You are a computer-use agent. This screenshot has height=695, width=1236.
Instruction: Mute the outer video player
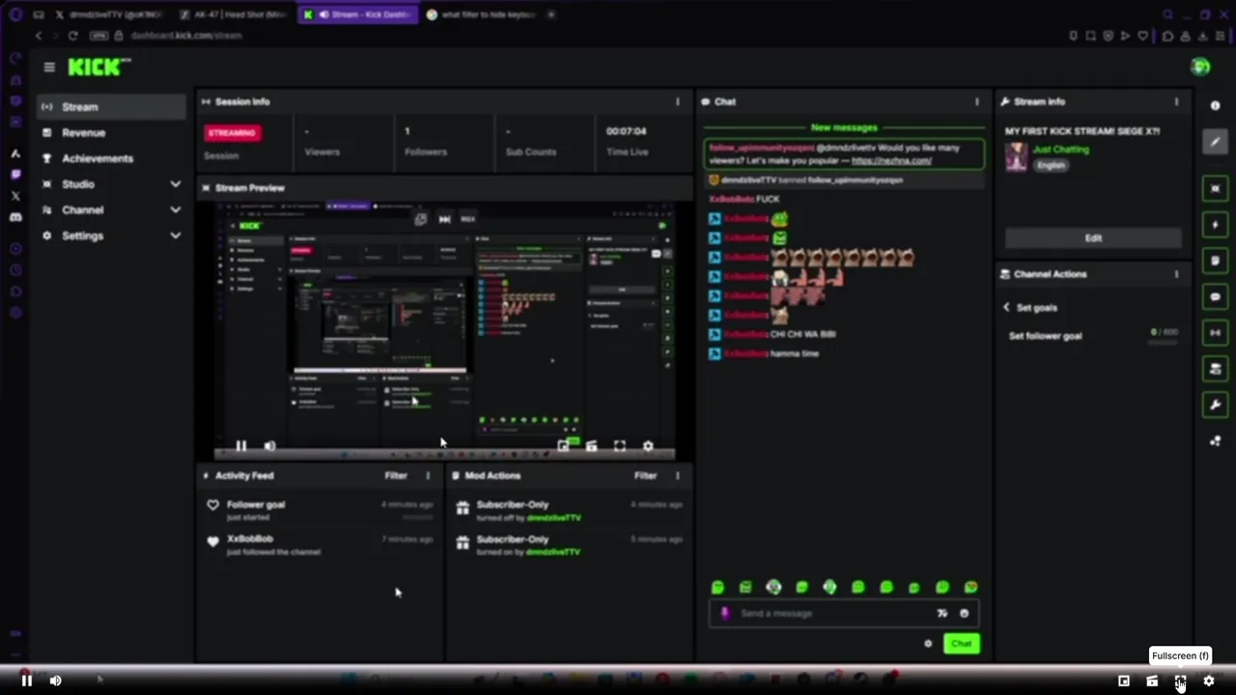(x=56, y=681)
